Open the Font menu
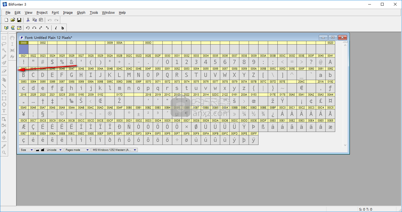Viewport: 402px width, 212px height. (55, 12)
